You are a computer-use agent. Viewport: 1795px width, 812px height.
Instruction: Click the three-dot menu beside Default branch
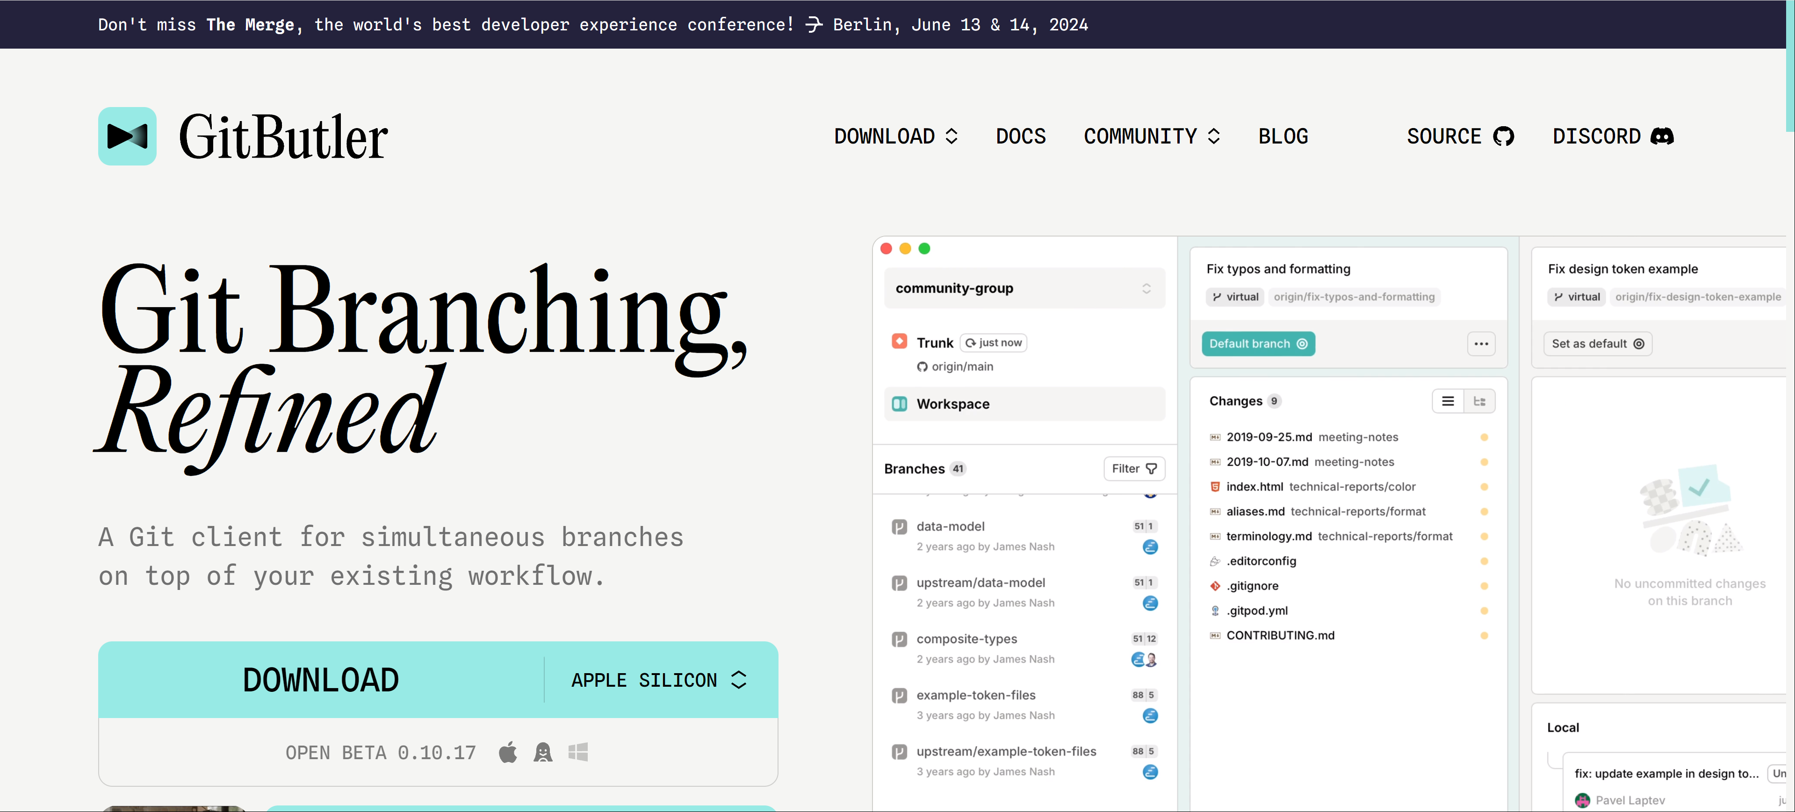[x=1481, y=343]
